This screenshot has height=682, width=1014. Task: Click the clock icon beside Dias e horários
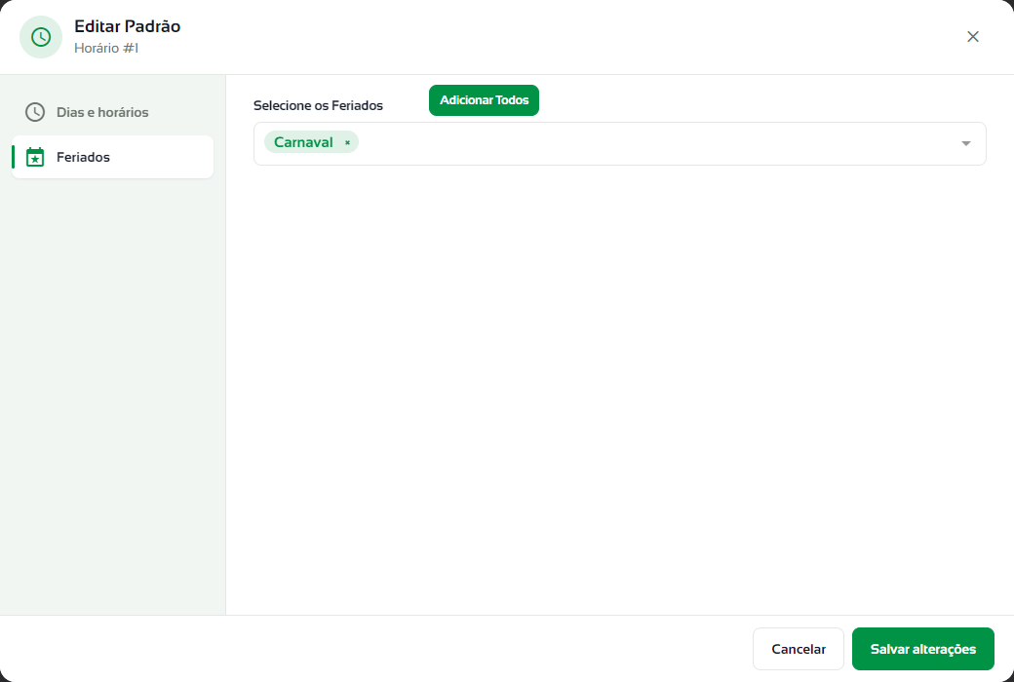point(35,112)
